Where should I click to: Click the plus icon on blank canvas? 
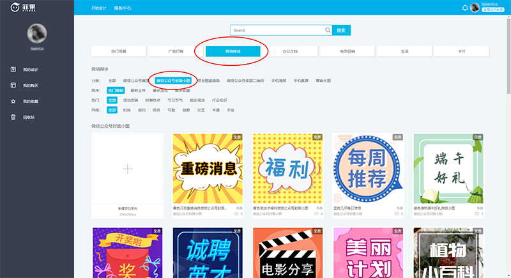click(127, 169)
